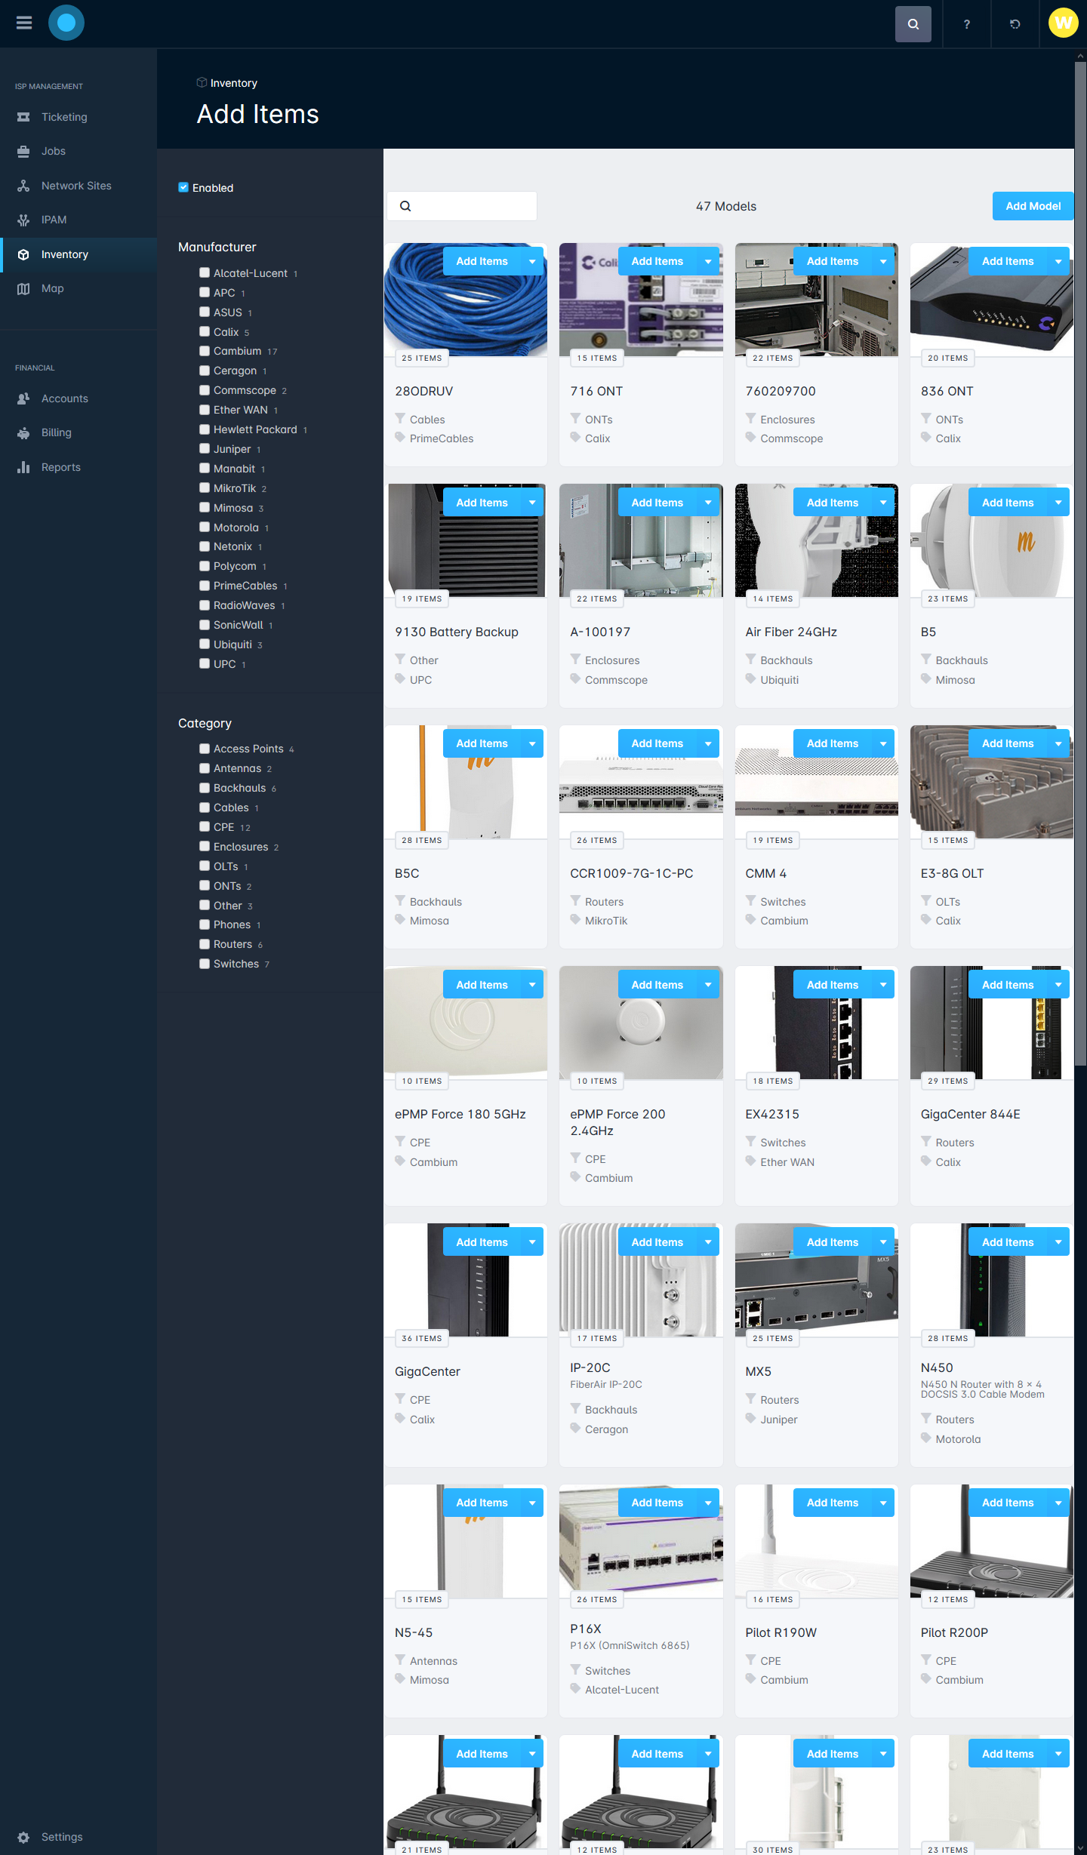This screenshot has height=1855, width=1087.
Task: Click the MX5 product thumbnail image
Action: click(816, 1280)
